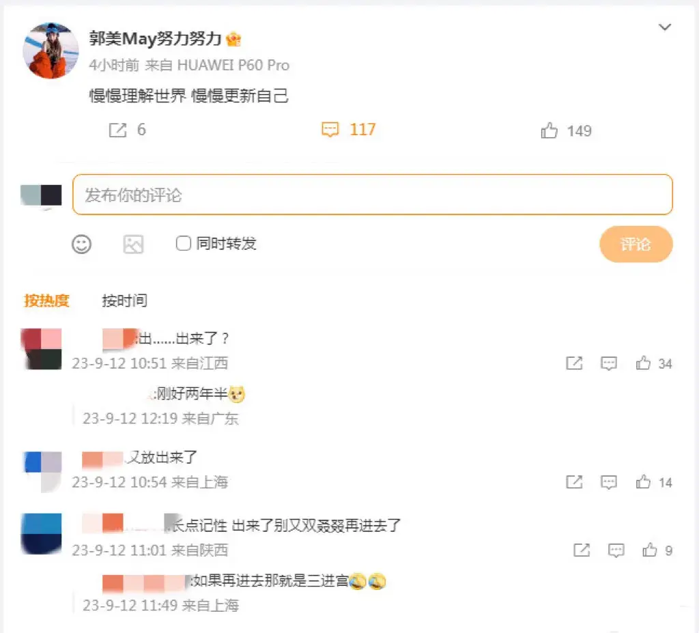Click the comment icon showing 117
Viewport: 699px width, 633px height.
(330, 130)
